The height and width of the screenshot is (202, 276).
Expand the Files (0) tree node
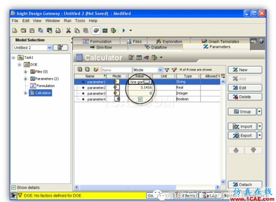click(25, 72)
